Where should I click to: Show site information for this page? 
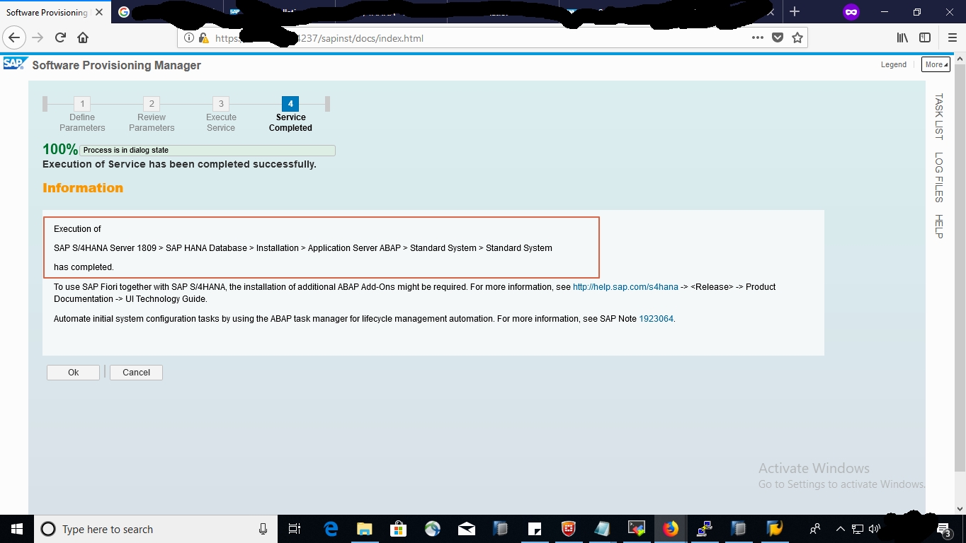click(x=189, y=38)
